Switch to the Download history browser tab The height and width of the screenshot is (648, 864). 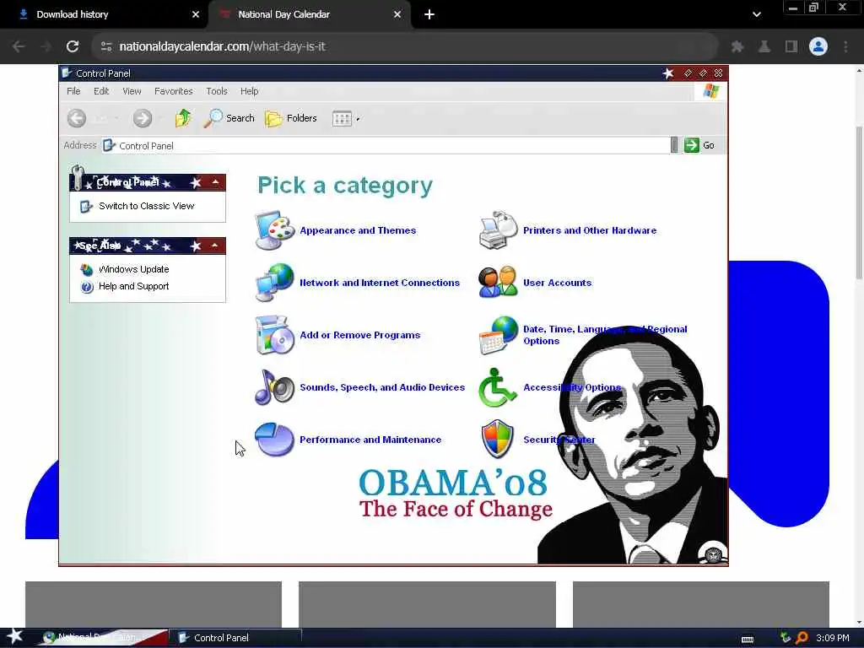[x=104, y=14]
